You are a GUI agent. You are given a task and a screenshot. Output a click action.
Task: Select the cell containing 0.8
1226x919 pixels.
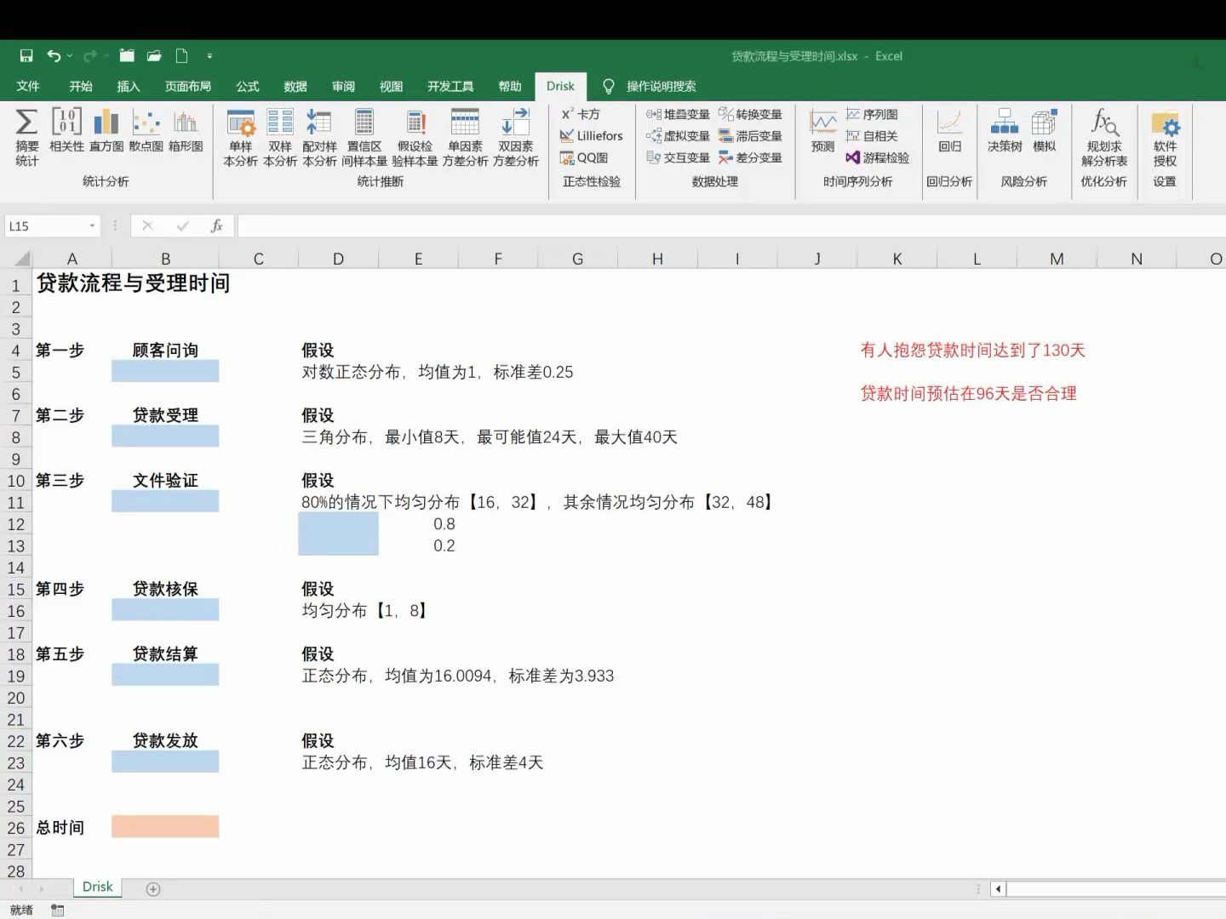tap(418, 523)
